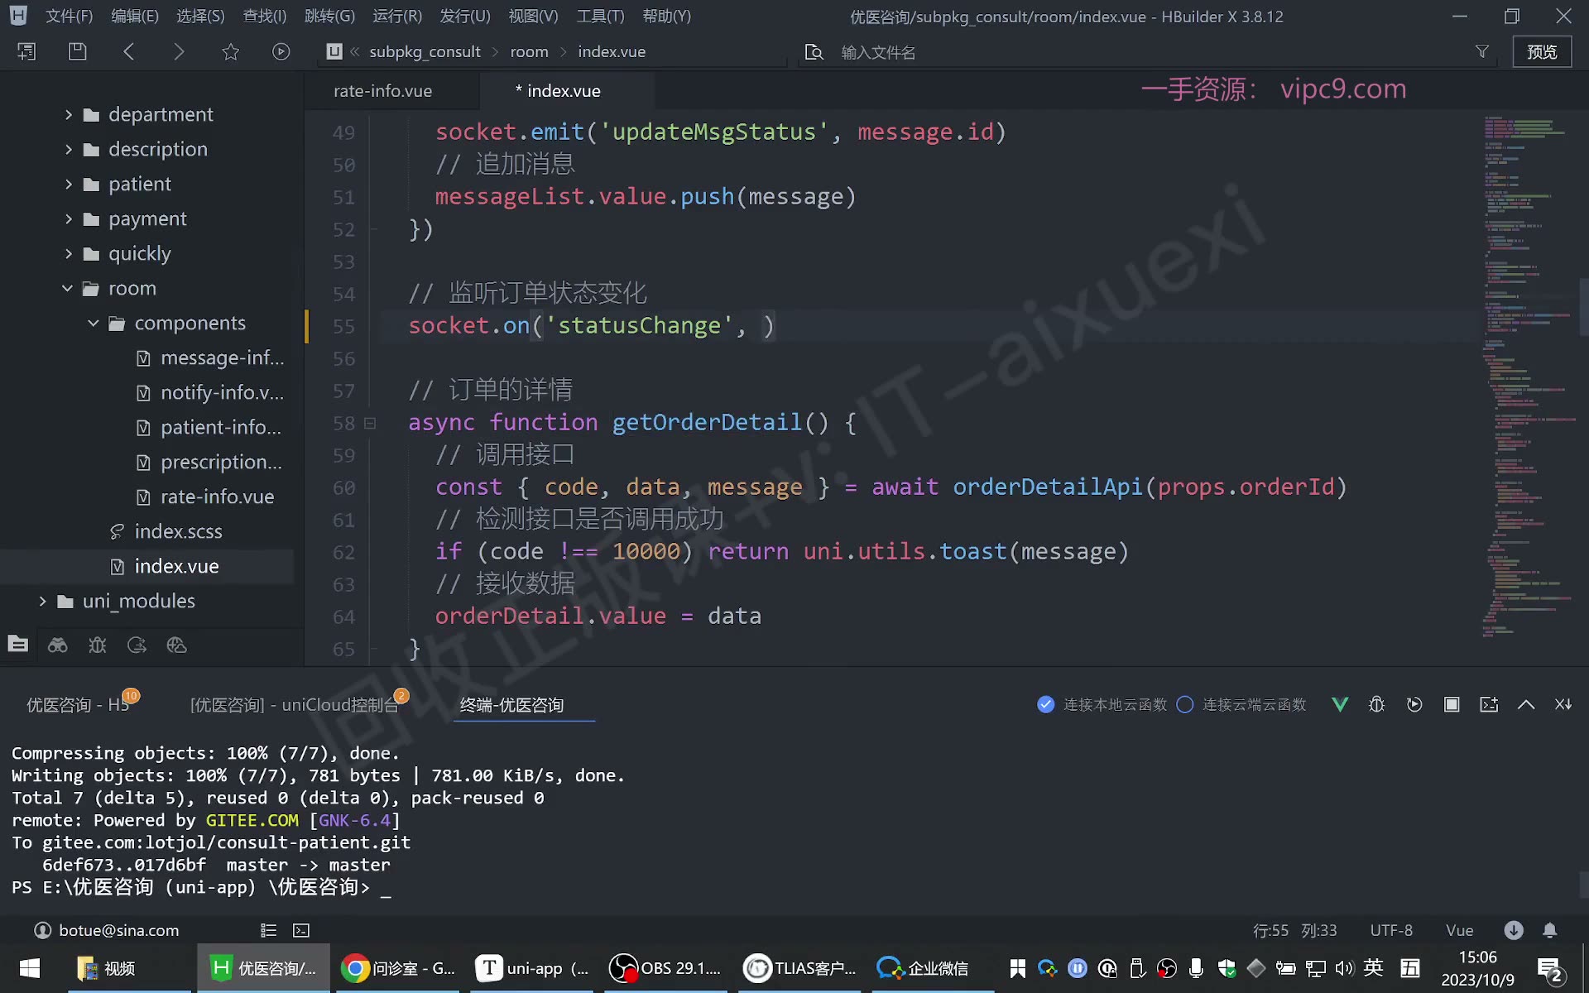This screenshot has width=1589, height=993.
Task: Click the code minimap overview
Action: 1528,377
